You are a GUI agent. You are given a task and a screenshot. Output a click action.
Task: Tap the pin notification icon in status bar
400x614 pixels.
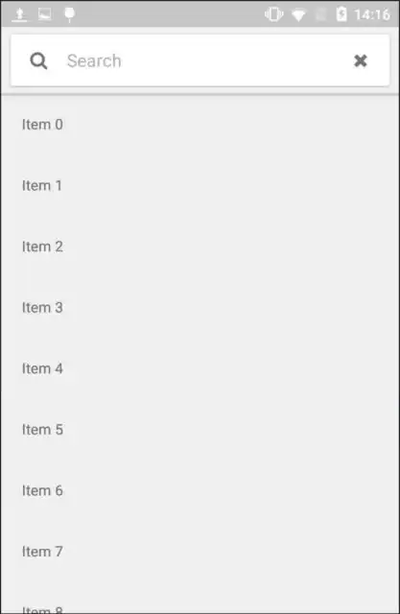coord(70,14)
